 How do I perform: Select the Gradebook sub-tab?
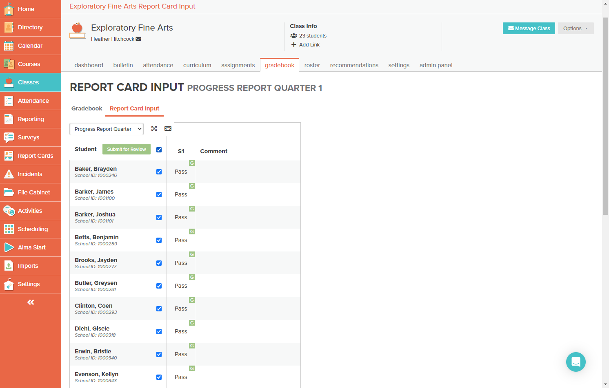coord(87,108)
